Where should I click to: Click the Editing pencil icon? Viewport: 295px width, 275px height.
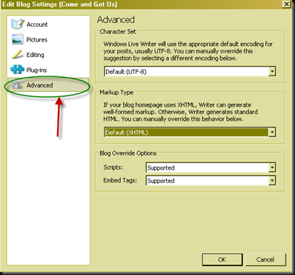(x=18, y=55)
